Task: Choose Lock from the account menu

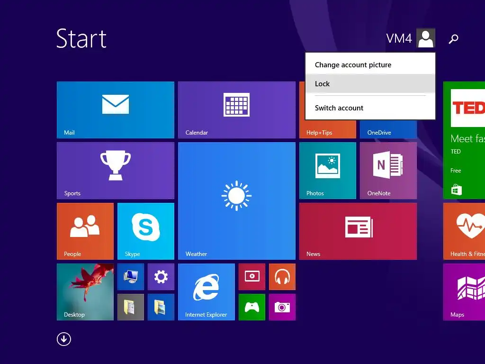Action: (x=370, y=83)
